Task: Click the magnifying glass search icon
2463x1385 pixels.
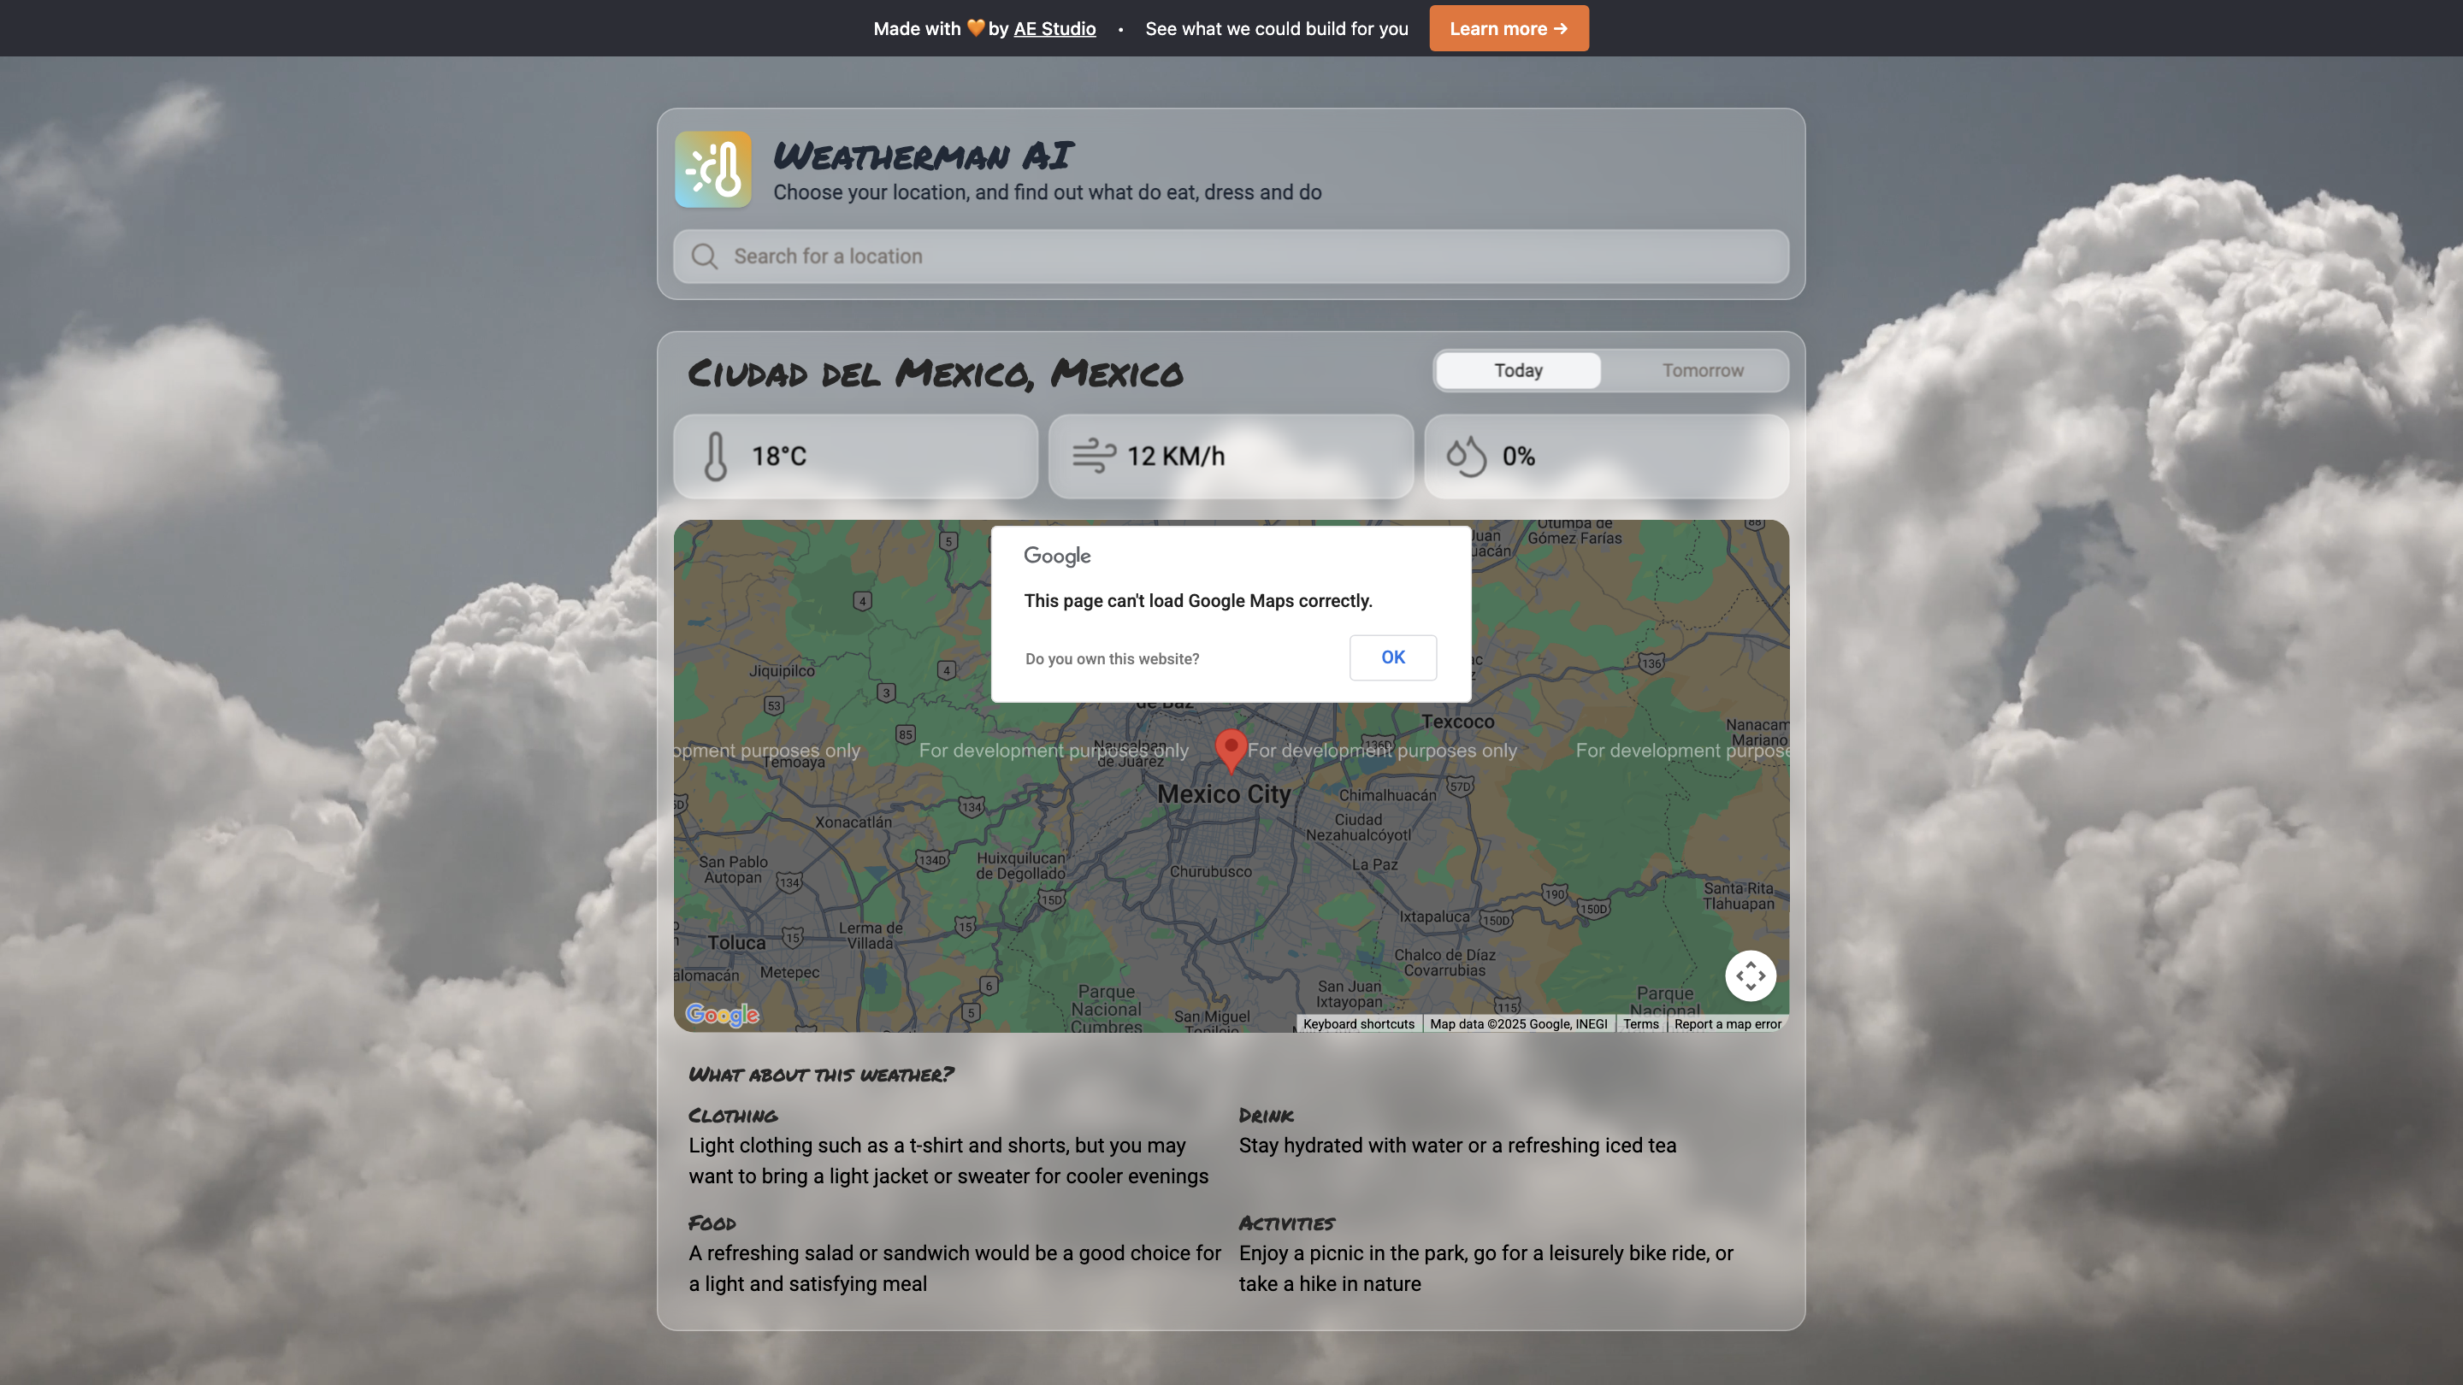Action: tap(704, 256)
